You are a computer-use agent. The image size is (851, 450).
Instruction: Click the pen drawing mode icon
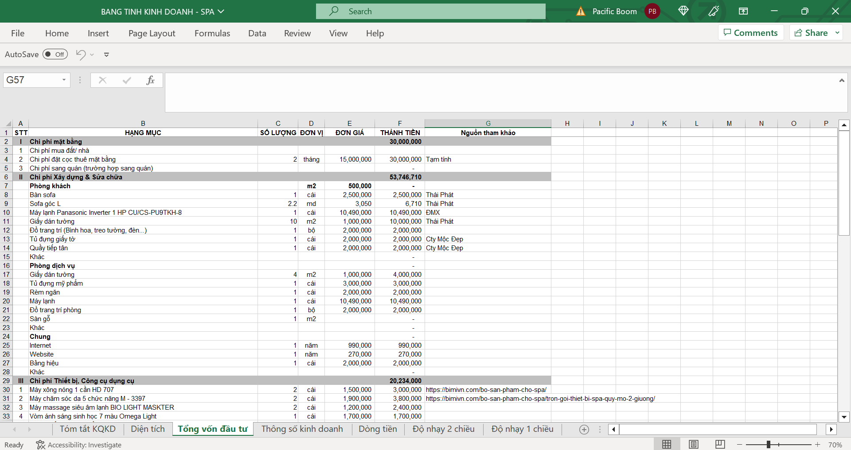pyautogui.click(x=714, y=11)
